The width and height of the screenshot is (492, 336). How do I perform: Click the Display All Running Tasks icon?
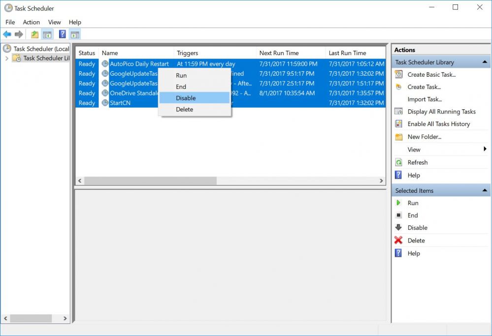click(x=399, y=111)
